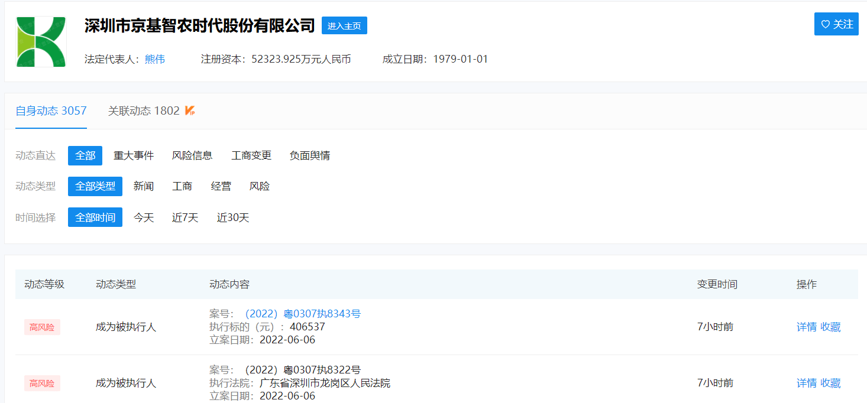
Task: Open legal representative 熊伟 link
Action: pos(155,59)
